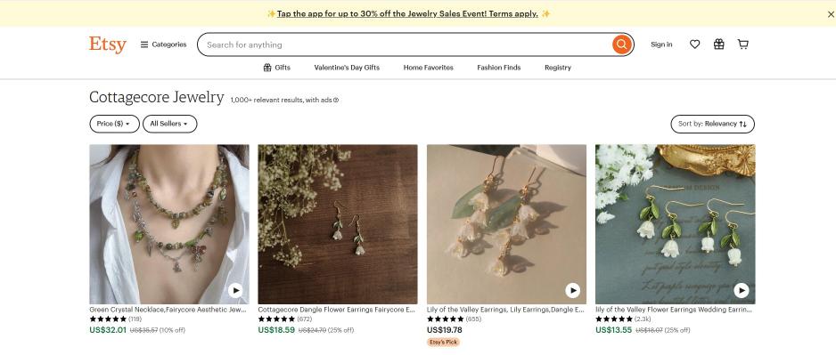
Task: Dismiss the Jewelry Sales Event banner
Action: 831,14
